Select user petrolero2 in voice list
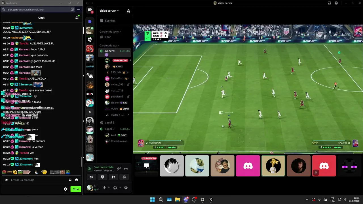 pyautogui.click(x=117, y=97)
